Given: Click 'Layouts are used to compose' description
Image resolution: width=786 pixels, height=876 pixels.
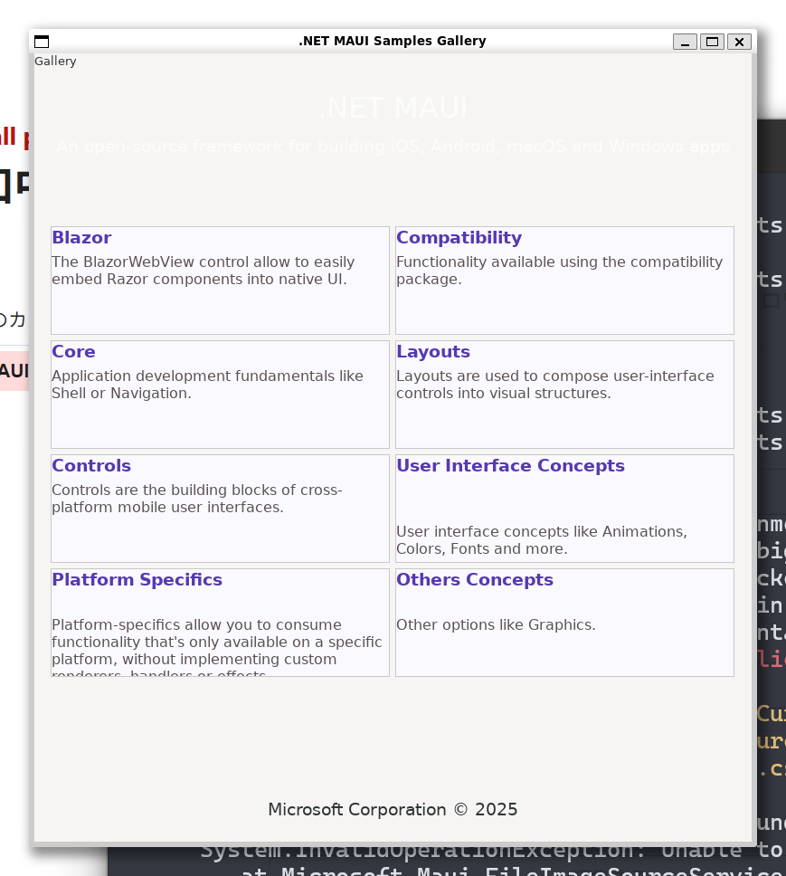Looking at the screenshot, I should coord(554,385).
